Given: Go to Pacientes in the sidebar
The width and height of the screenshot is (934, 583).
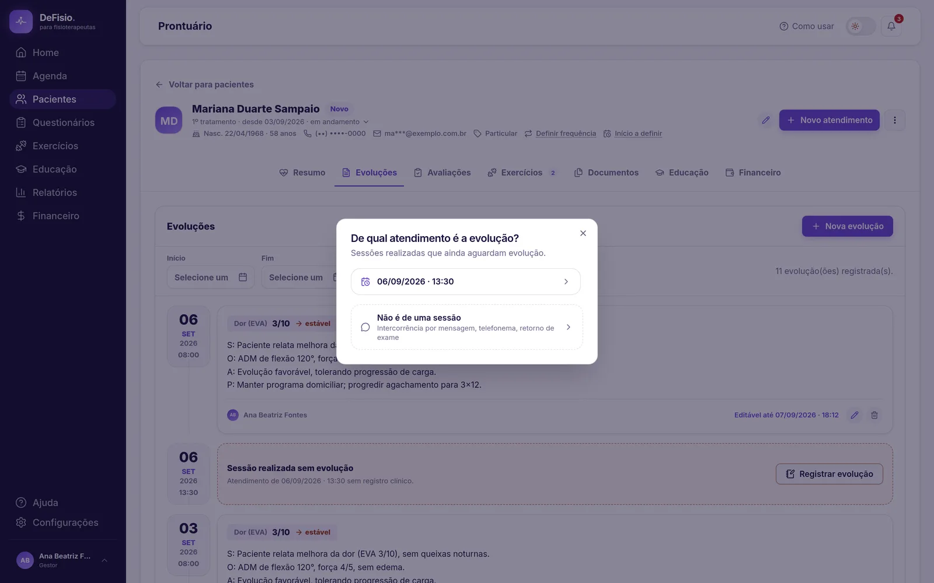Looking at the screenshot, I should point(63,99).
